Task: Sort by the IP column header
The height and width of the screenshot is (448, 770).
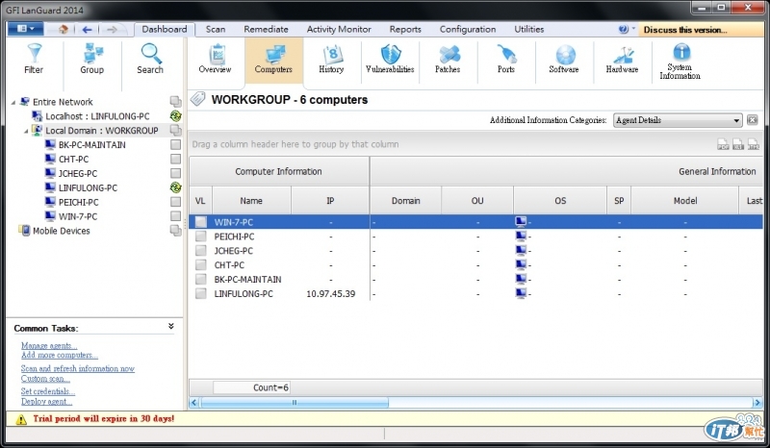Action: [330, 201]
